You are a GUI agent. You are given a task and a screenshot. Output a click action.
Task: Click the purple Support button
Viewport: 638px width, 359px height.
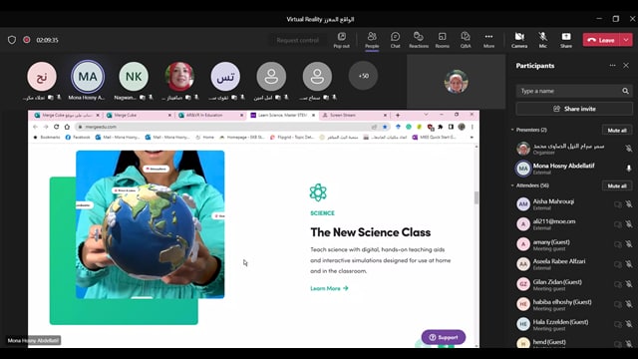point(443,337)
